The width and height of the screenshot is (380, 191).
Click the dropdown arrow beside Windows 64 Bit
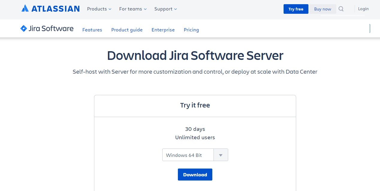tap(221, 155)
